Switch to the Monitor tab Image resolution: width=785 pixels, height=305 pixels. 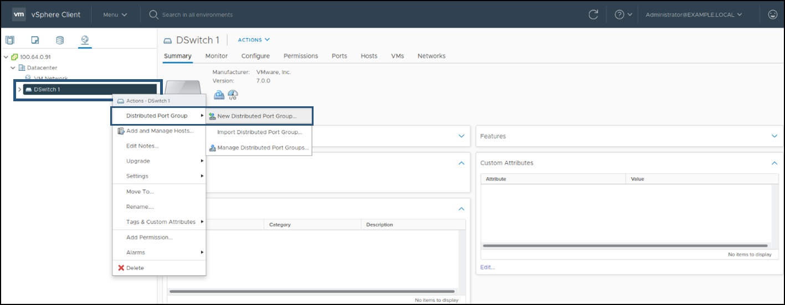point(217,56)
